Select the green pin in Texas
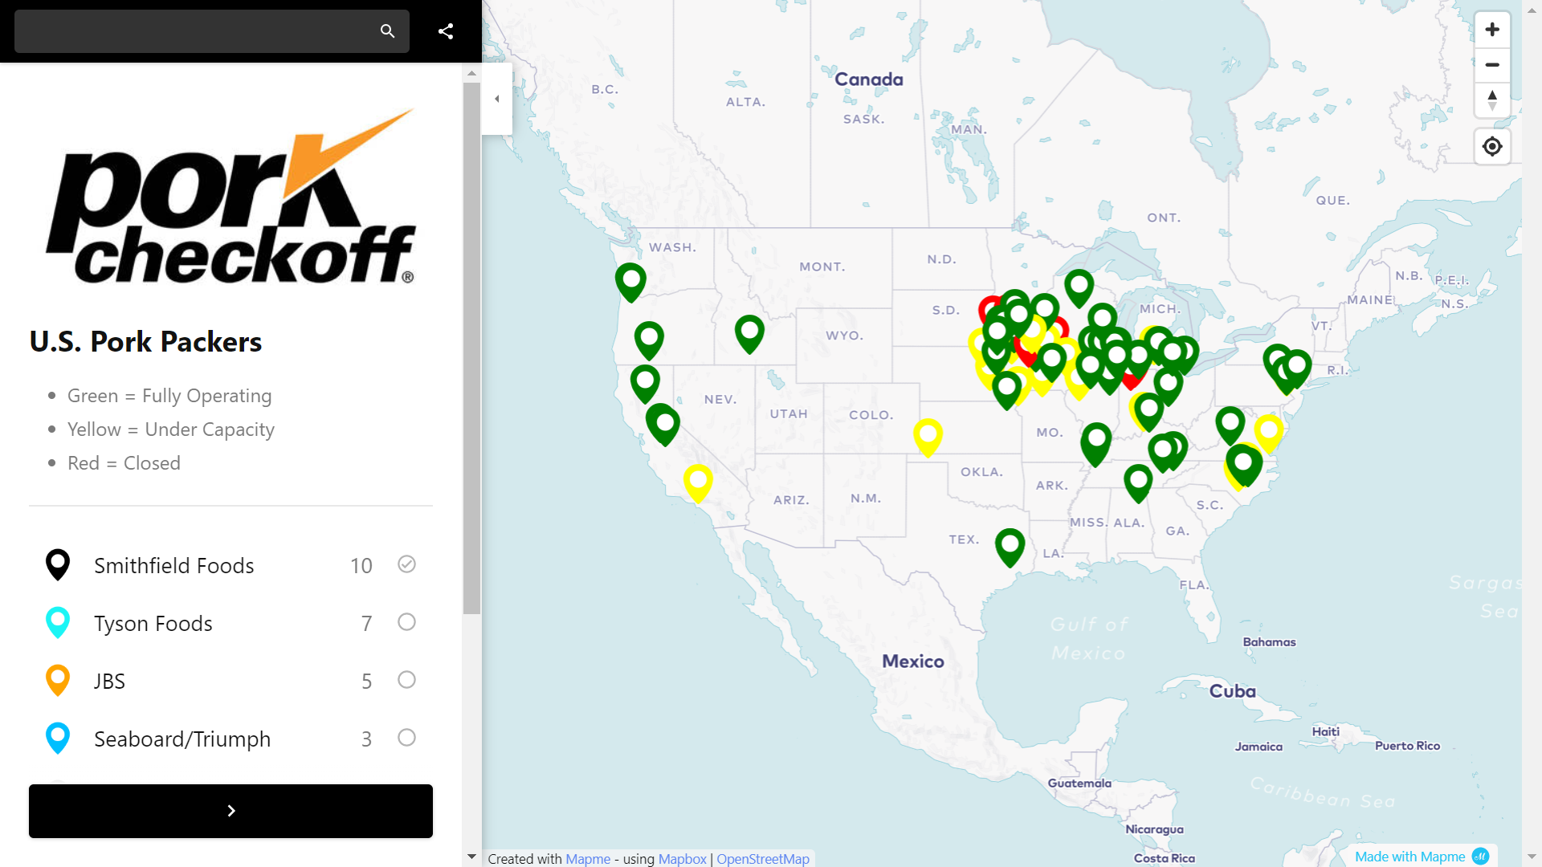This screenshot has height=867, width=1542. point(1010,546)
